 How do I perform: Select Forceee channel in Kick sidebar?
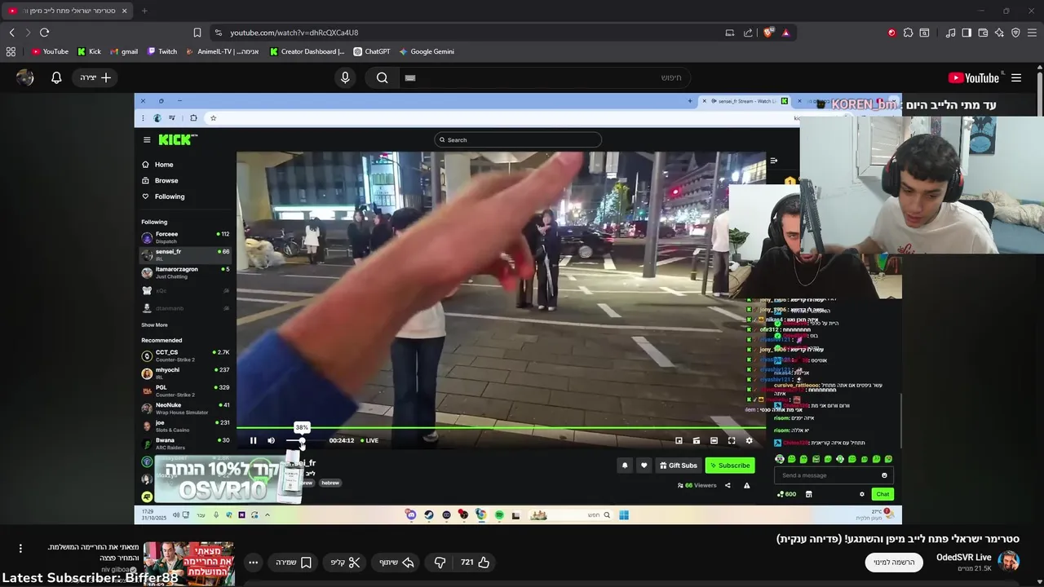click(x=185, y=237)
